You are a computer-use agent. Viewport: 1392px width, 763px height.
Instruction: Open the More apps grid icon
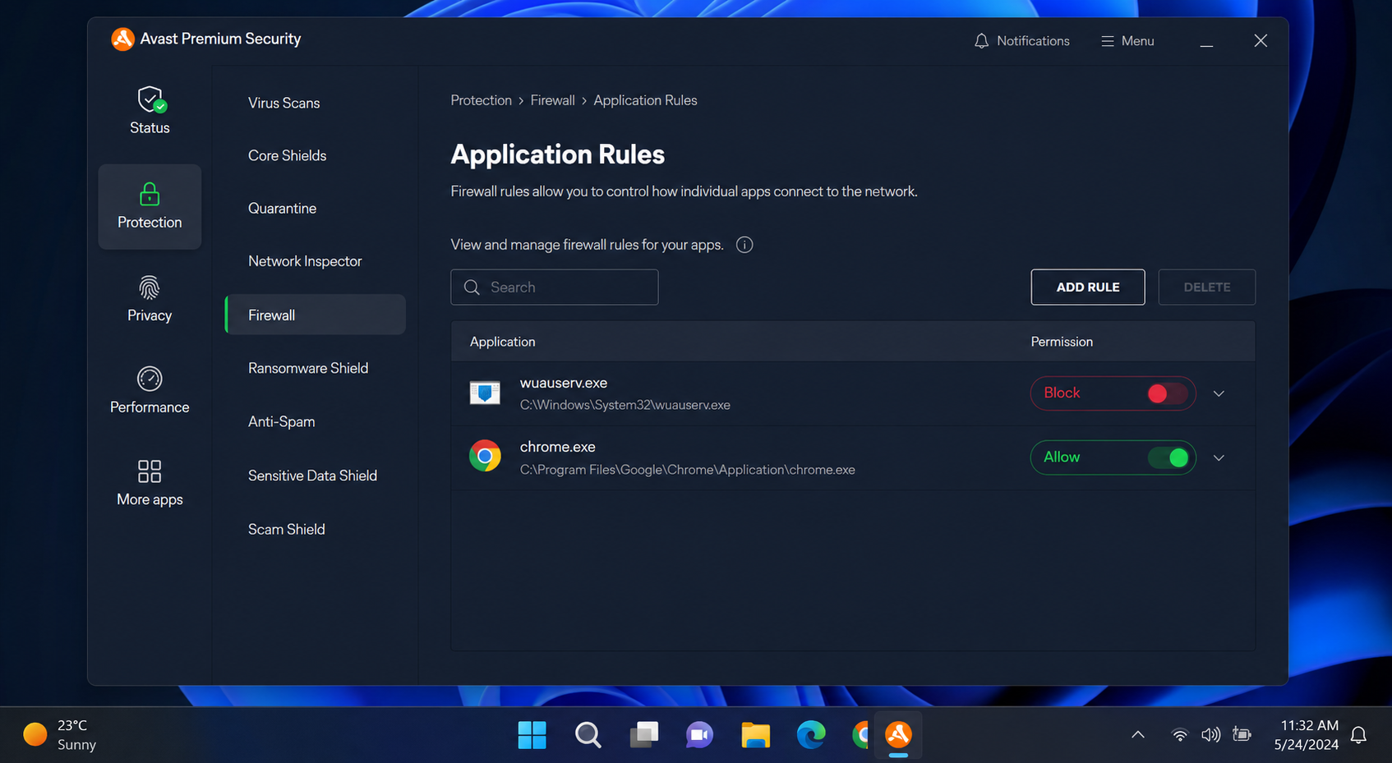coord(150,471)
